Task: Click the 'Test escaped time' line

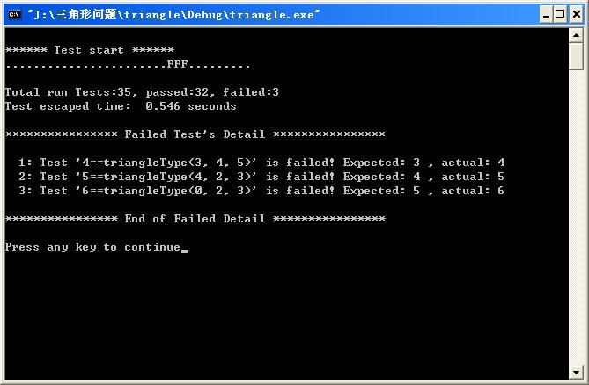Action: tap(121, 106)
